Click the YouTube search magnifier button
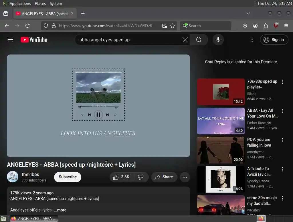Image resolution: width=293 pixels, height=222 pixels. tap(199, 40)
